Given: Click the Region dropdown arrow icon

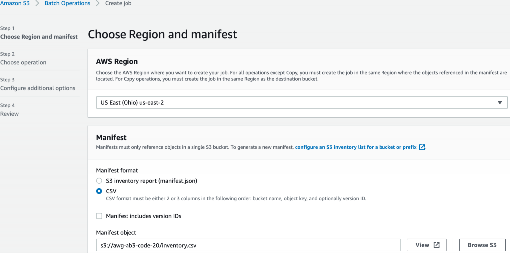Looking at the screenshot, I should (x=500, y=103).
